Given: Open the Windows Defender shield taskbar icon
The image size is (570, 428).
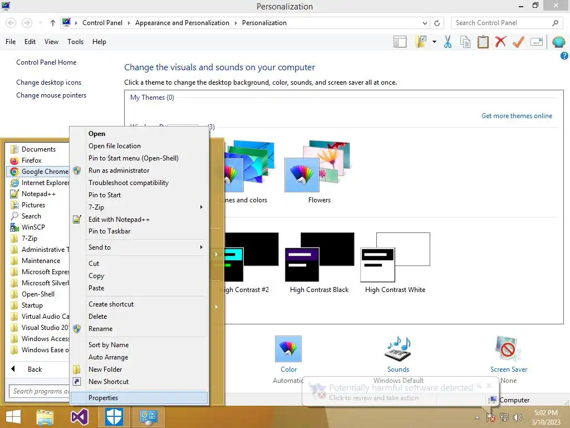Looking at the screenshot, I should point(114,417).
